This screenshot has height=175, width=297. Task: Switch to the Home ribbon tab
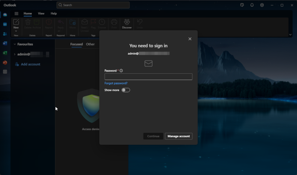point(27,13)
